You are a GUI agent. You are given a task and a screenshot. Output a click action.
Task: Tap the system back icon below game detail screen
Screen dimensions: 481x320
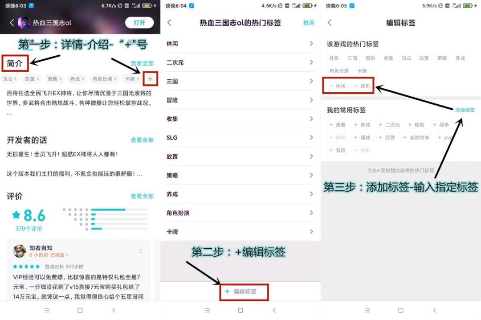tap(114, 311)
